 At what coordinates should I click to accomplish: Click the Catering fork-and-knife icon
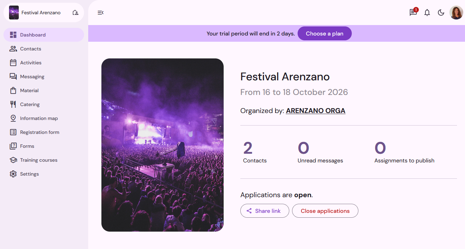[x=13, y=104]
